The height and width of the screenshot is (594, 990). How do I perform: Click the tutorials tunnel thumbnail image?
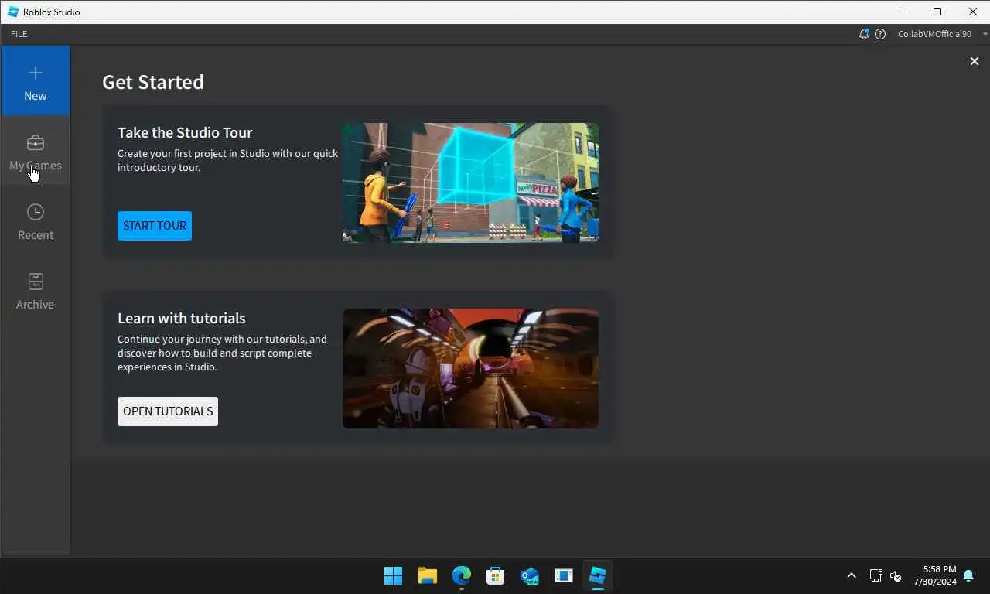tap(470, 368)
